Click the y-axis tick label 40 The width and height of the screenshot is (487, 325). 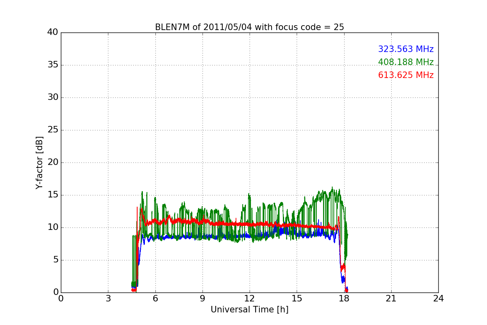pyautogui.click(x=53, y=32)
